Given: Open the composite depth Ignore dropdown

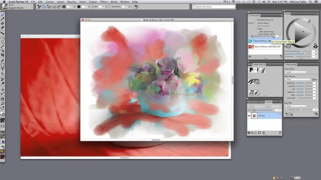Looking at the screenshot, I should (x=273, y=106).
